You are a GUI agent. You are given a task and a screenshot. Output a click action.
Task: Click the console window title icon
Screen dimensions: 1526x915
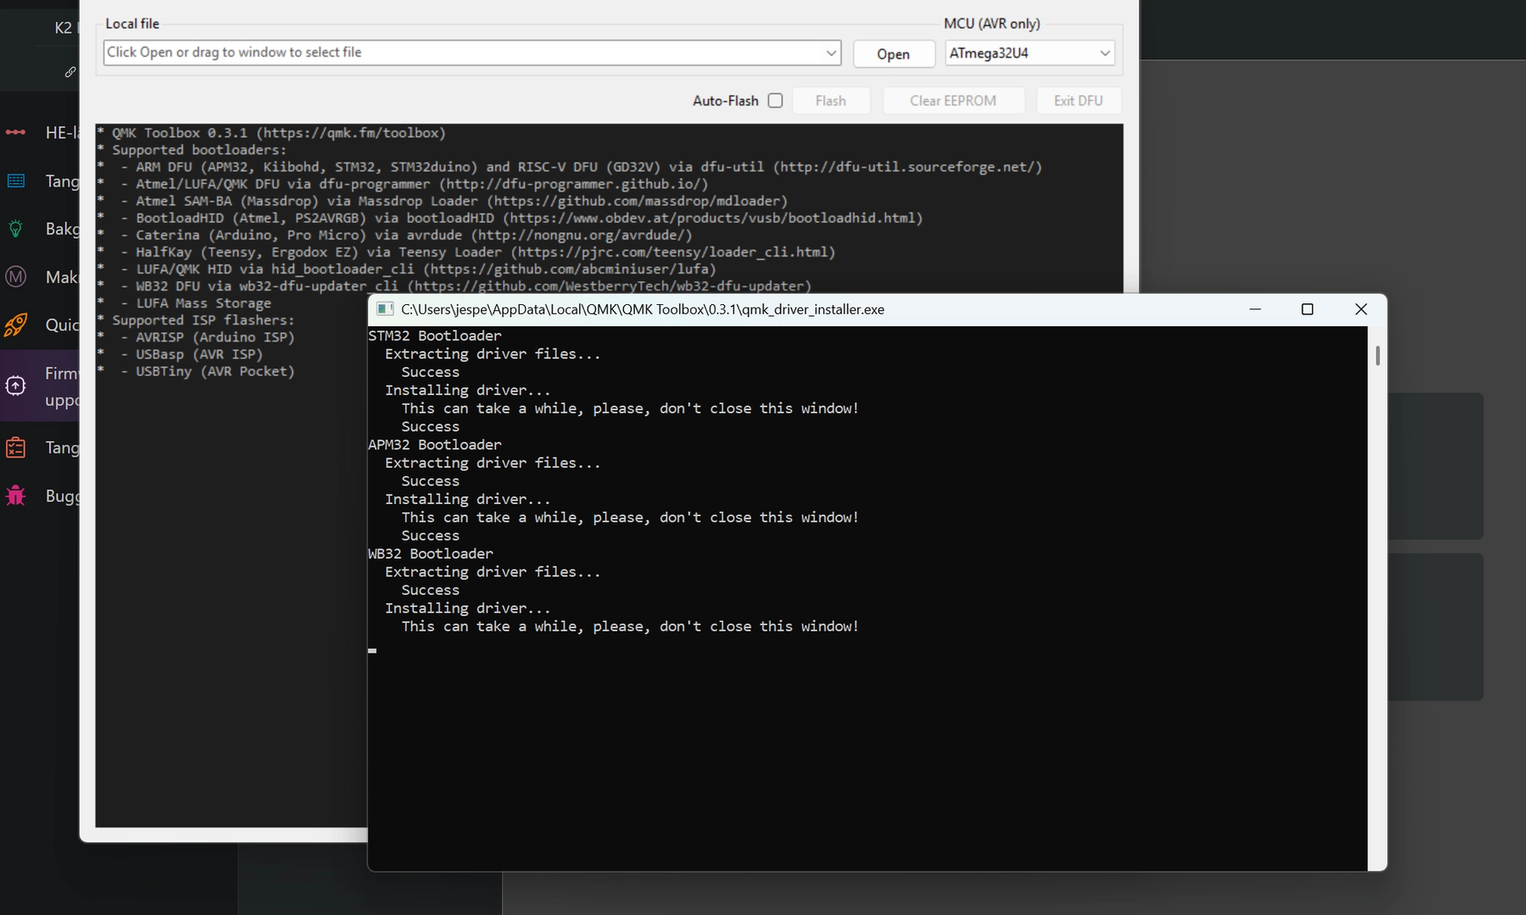(385, 309)
